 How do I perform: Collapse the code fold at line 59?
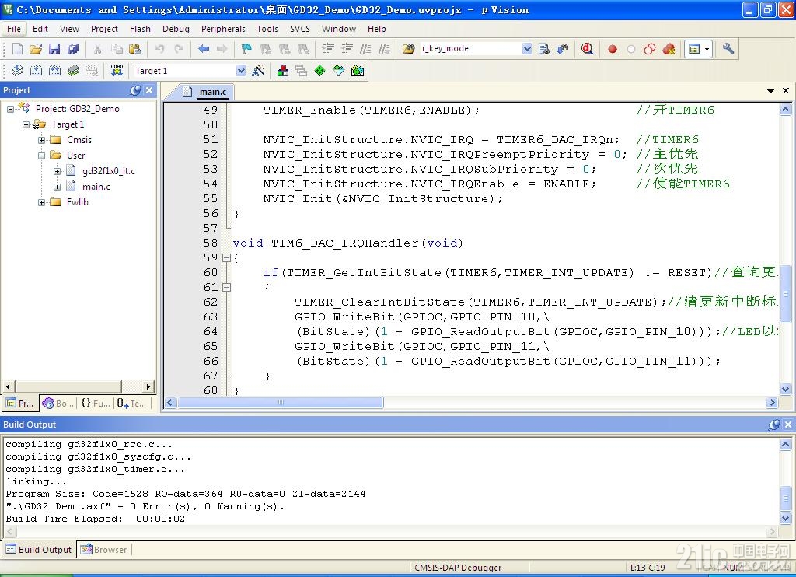[227, 258]
